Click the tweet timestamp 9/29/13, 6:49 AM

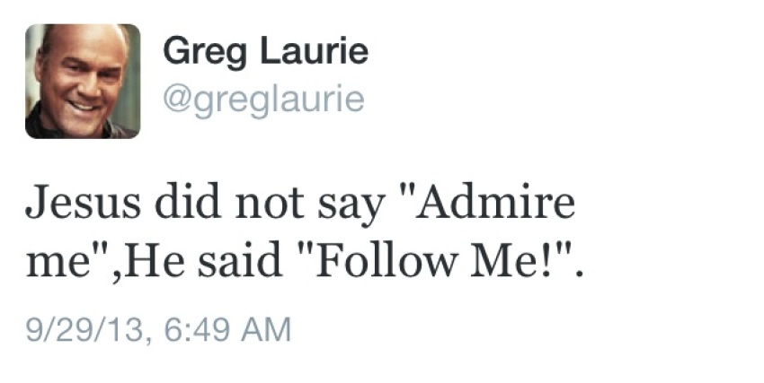(158, 329)
